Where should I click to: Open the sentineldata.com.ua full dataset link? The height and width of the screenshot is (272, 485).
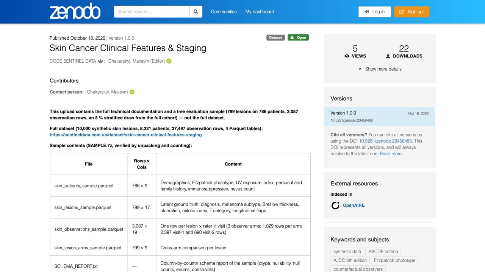[125, 134]
